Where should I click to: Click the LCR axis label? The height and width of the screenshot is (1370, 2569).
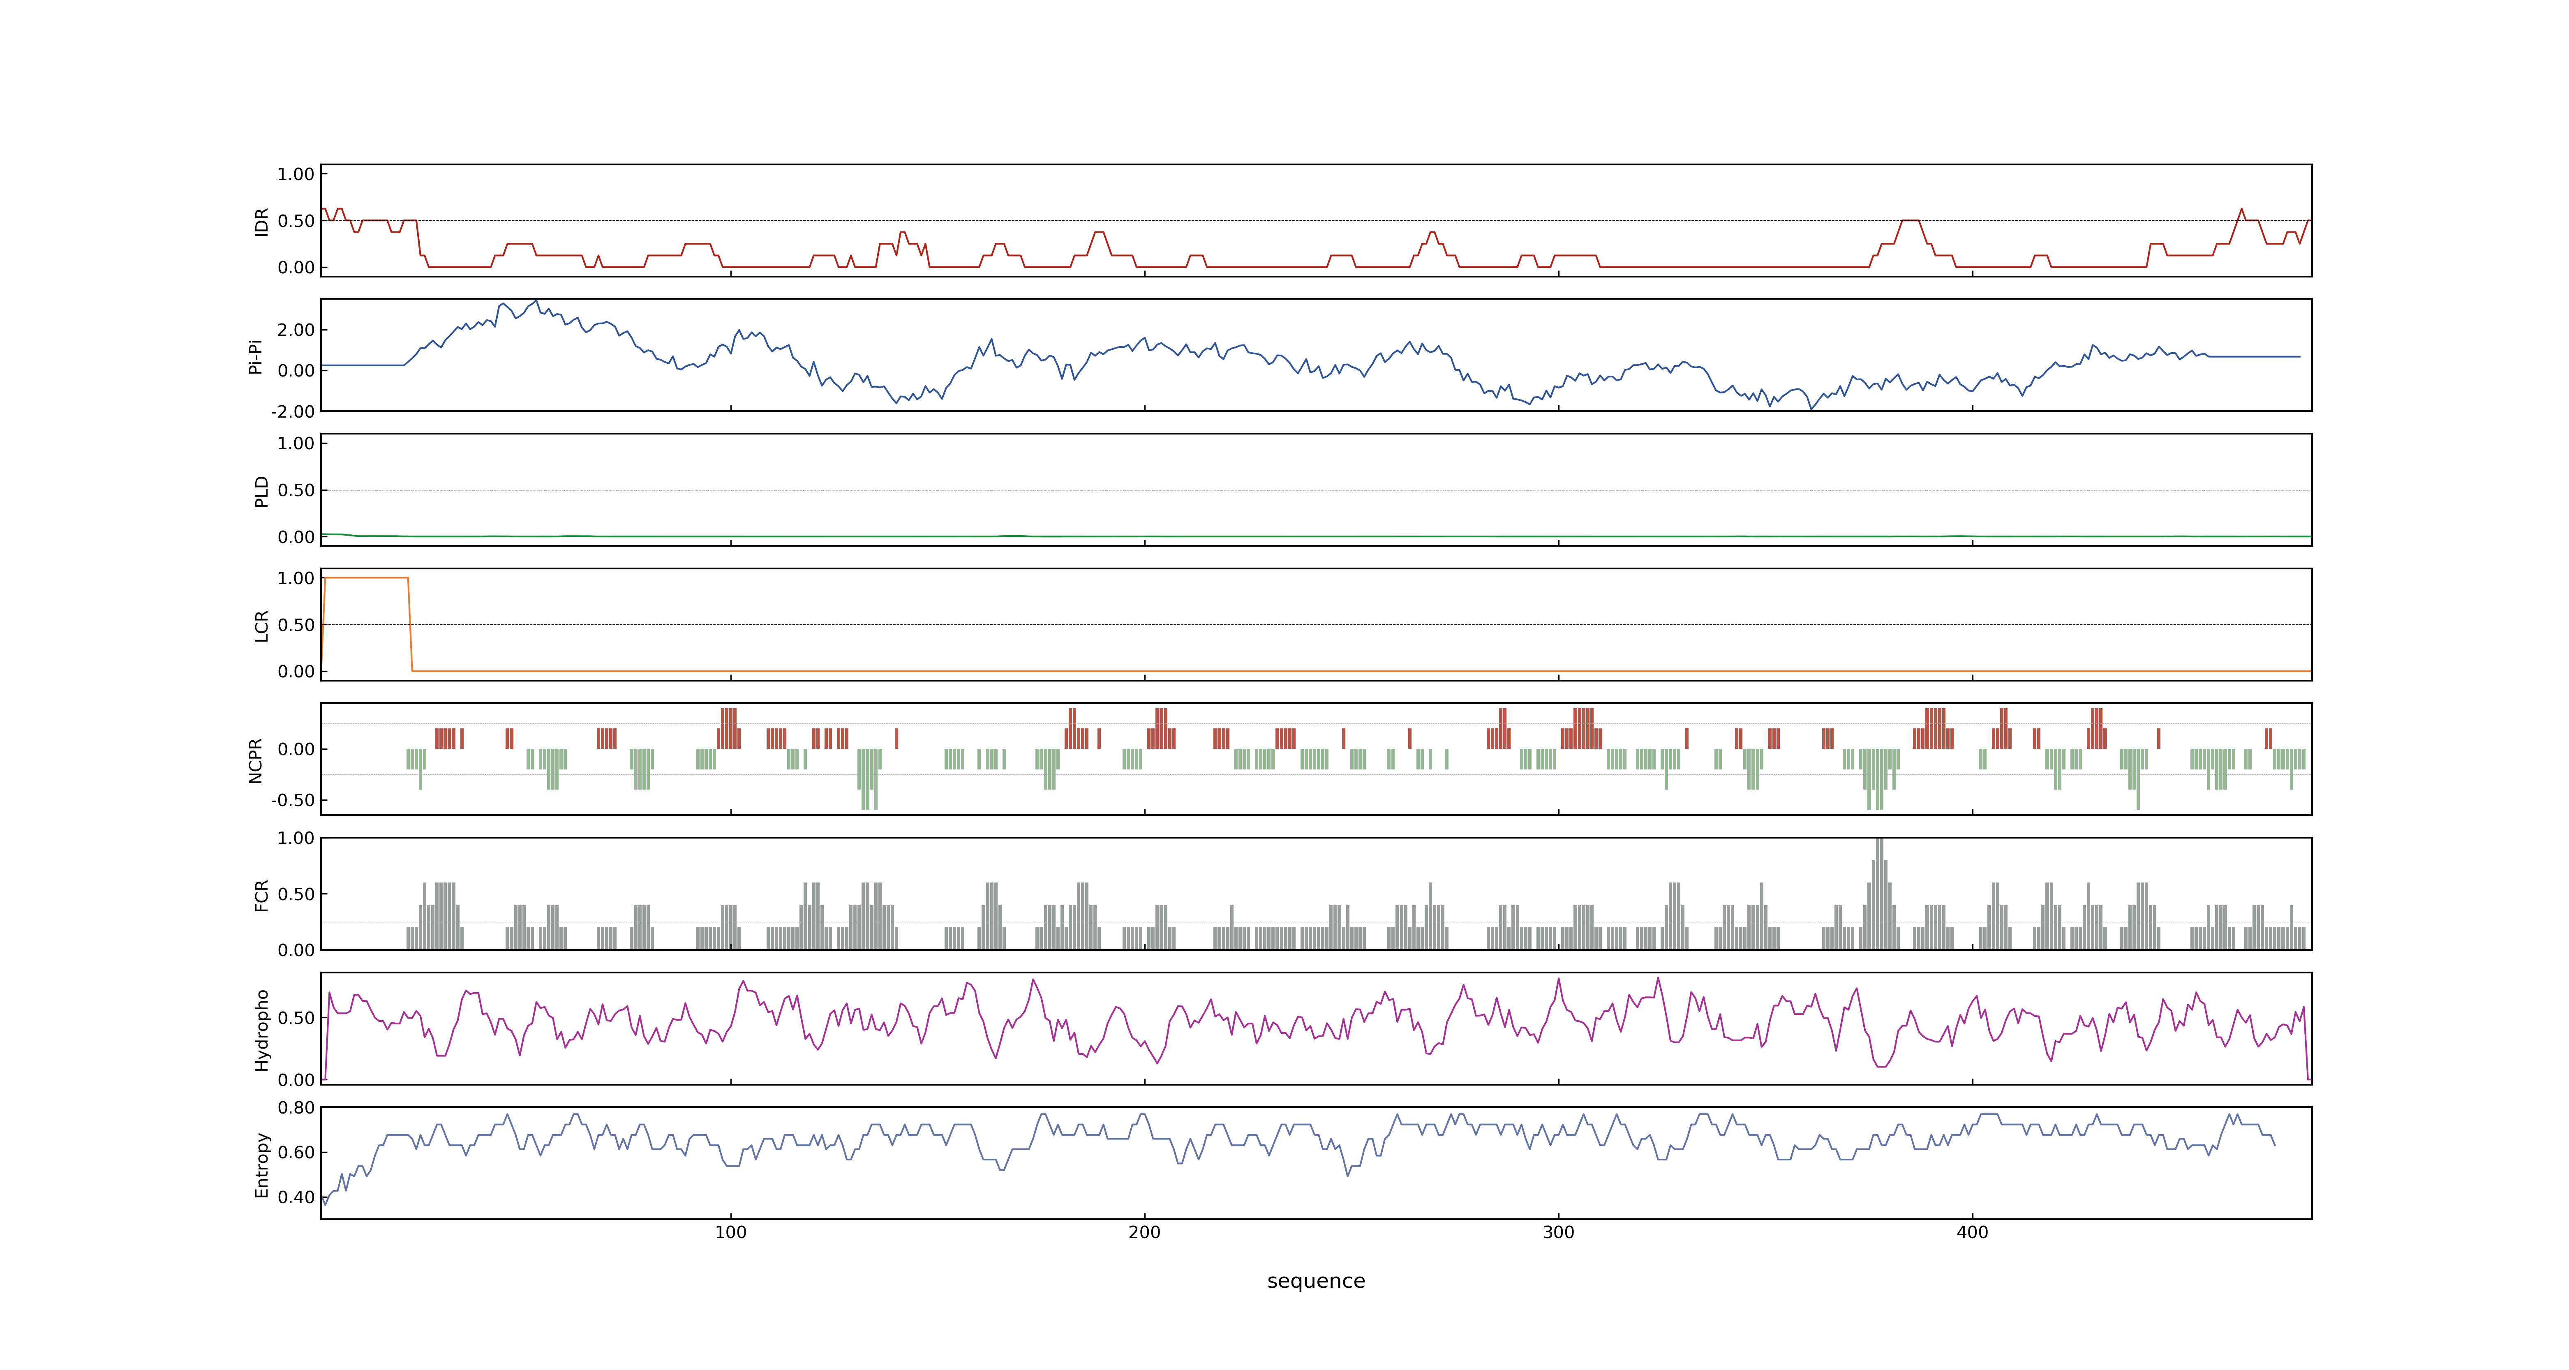pyautogui.click(x=261, y=625)
